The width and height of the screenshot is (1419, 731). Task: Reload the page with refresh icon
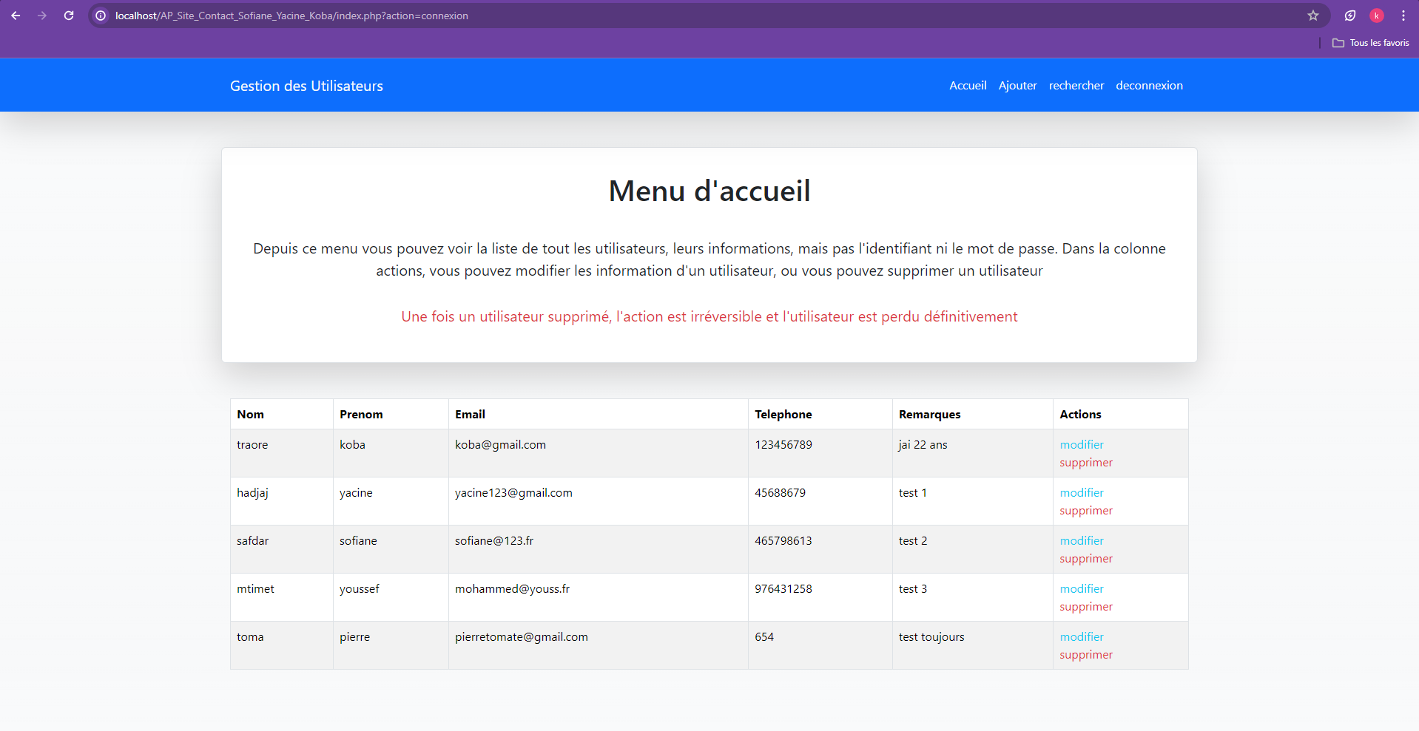tap(69, 16)
